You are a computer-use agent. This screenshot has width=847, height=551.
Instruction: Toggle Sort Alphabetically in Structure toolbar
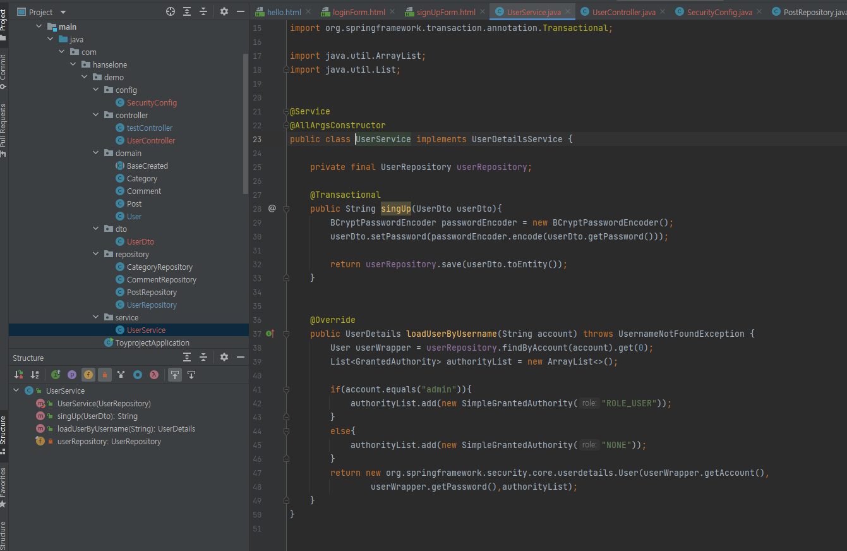pyautogui.click(x=35, y=375)
